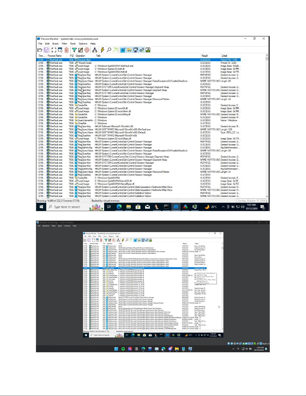Click the Filter funnel icon inside the VirtualBox guest Process Monitor
This screenshot has width=306, height=396.
point(106,240)
